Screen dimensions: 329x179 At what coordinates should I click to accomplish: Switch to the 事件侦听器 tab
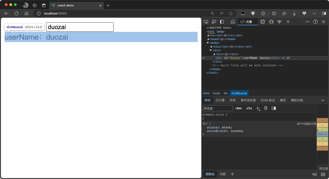pyautogui.click(x=248, y=100)
